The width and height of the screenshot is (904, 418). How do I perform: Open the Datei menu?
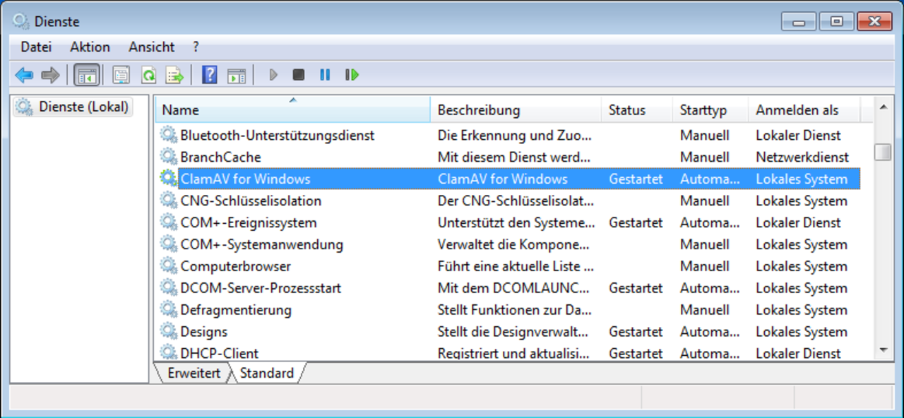pyautogui.click(x=36, y=47)
